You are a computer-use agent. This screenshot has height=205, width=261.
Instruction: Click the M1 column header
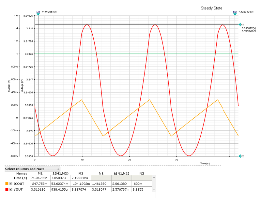(40, 173)
